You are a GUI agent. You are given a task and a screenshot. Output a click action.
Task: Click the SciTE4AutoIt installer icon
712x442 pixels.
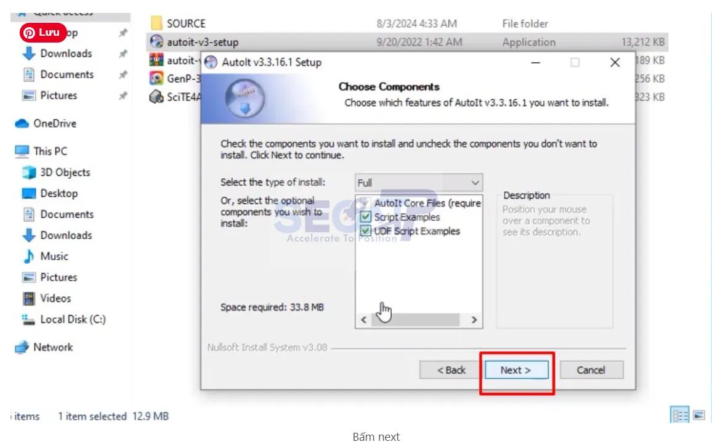(x=156, y=97)
